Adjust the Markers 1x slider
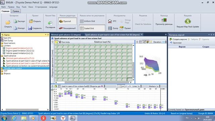 click(163, 86)
